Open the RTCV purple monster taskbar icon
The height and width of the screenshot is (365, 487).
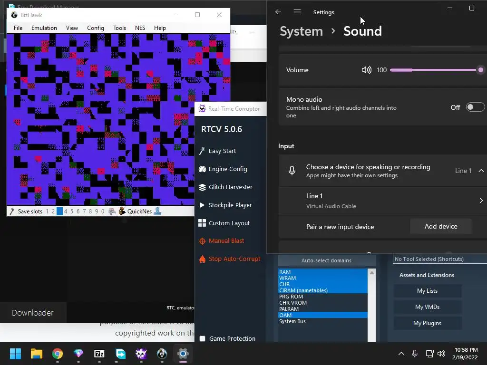click(141, 354)
